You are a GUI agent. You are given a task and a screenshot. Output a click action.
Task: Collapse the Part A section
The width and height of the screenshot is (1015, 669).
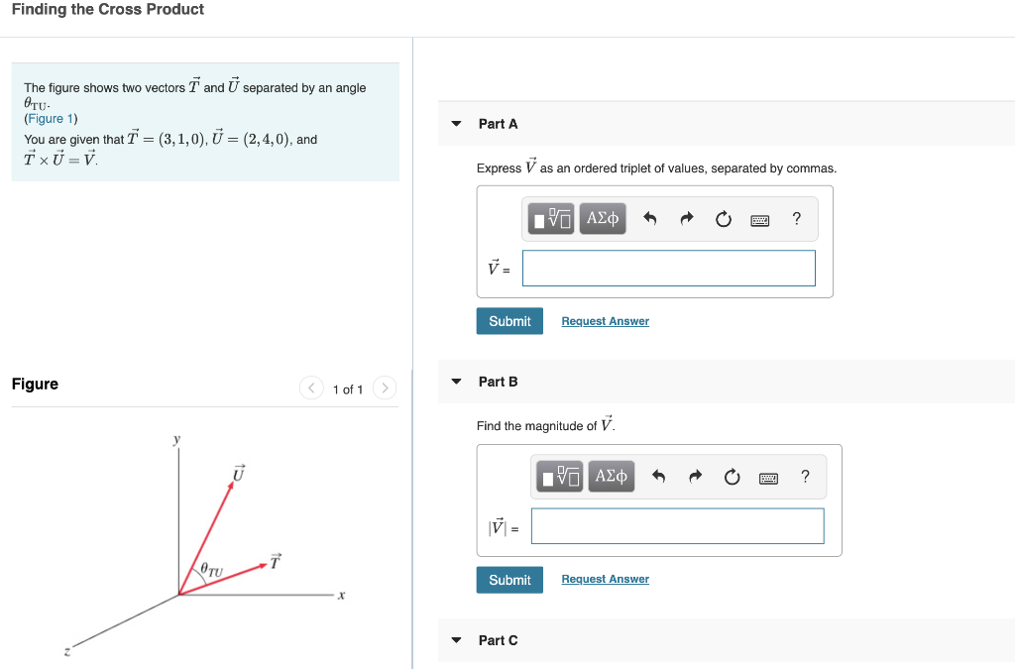pyautogui.click(x=455, y=123)
